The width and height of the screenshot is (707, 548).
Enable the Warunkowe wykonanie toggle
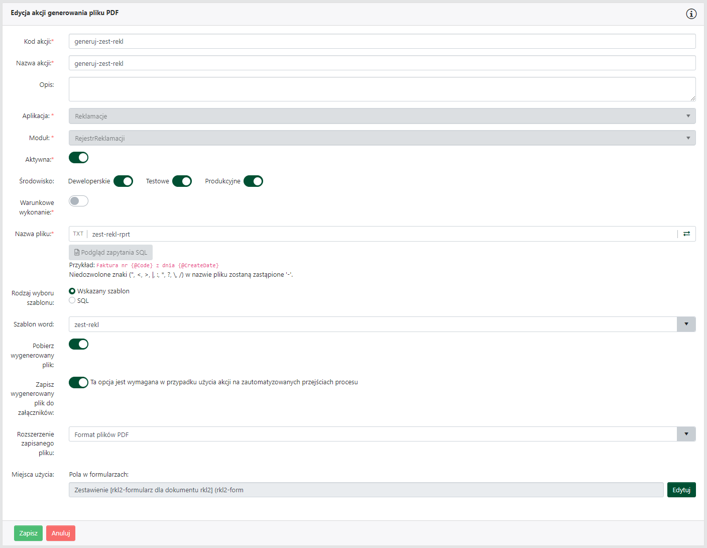pos(78,201)
